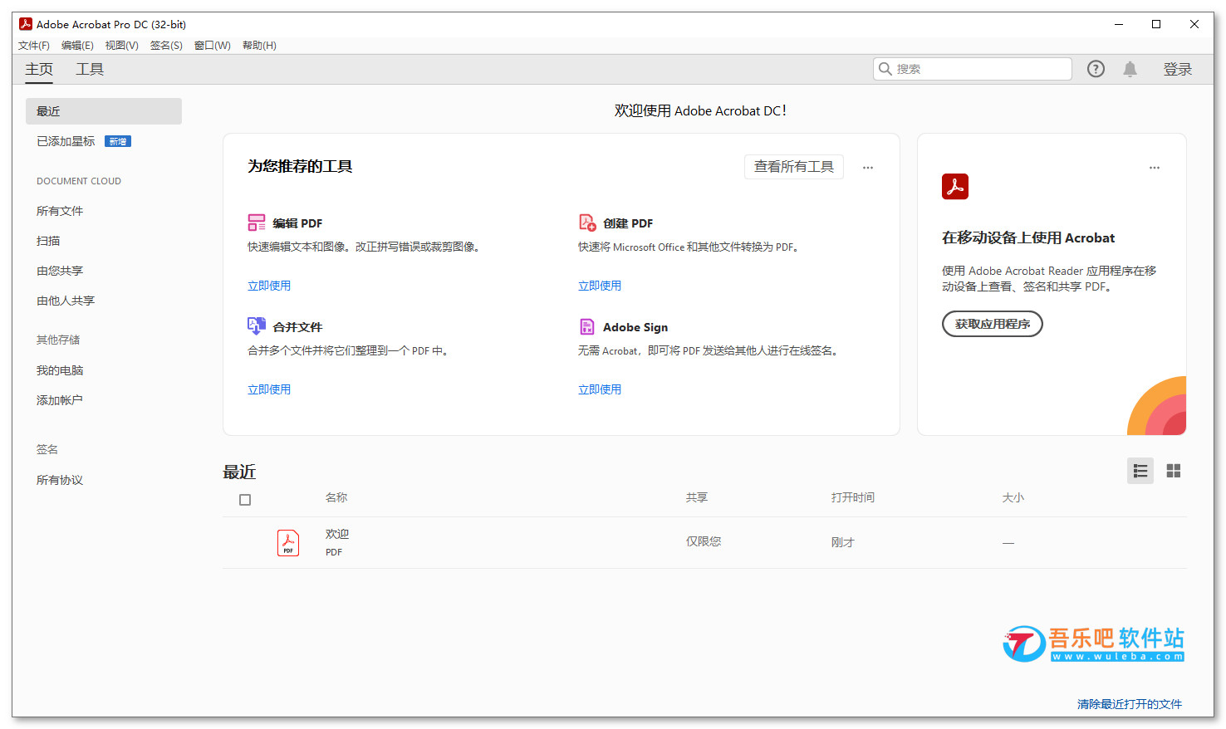
Task: Select 添加帐户 in the sidebar
Action: point(60,400)
